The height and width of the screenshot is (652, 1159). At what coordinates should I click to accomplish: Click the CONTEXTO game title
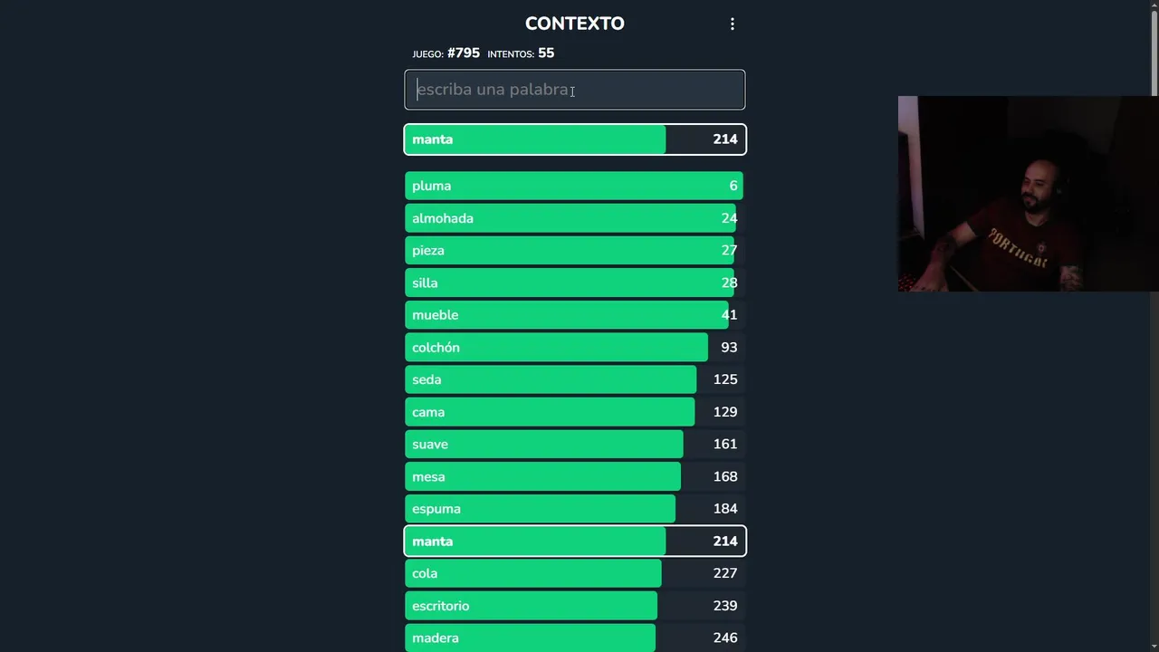574,24
